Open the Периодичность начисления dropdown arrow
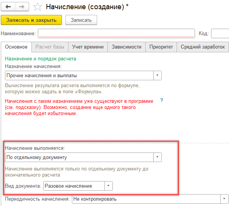This screenshot has width=229, height=206. coord(224,199)
